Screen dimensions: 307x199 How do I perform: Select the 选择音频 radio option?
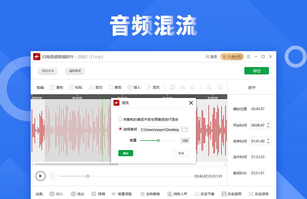(x=128, y=129)
